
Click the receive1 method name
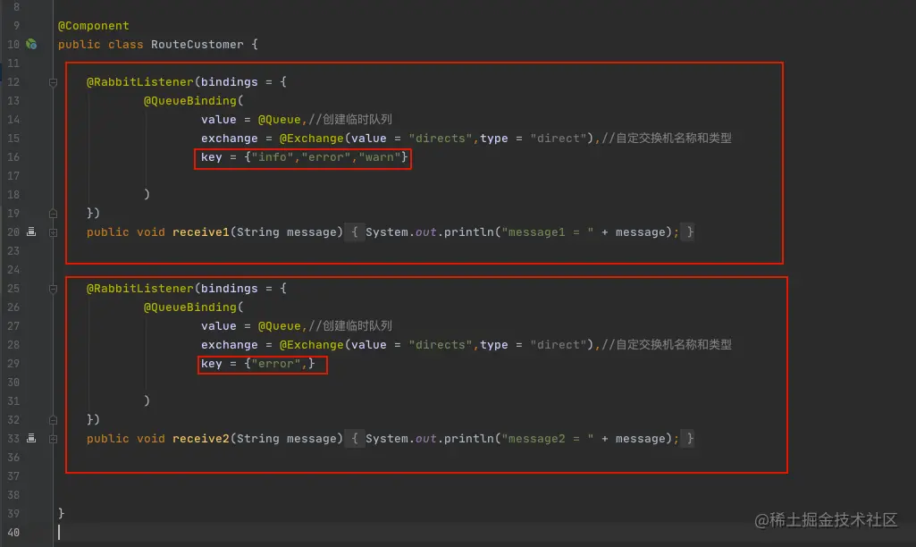201,232
